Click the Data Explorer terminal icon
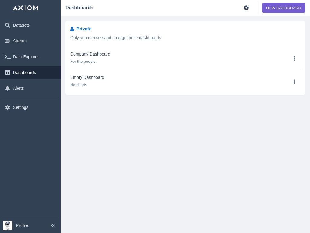The height and width of the screenshot is (233, 310). tap(8, 57)
